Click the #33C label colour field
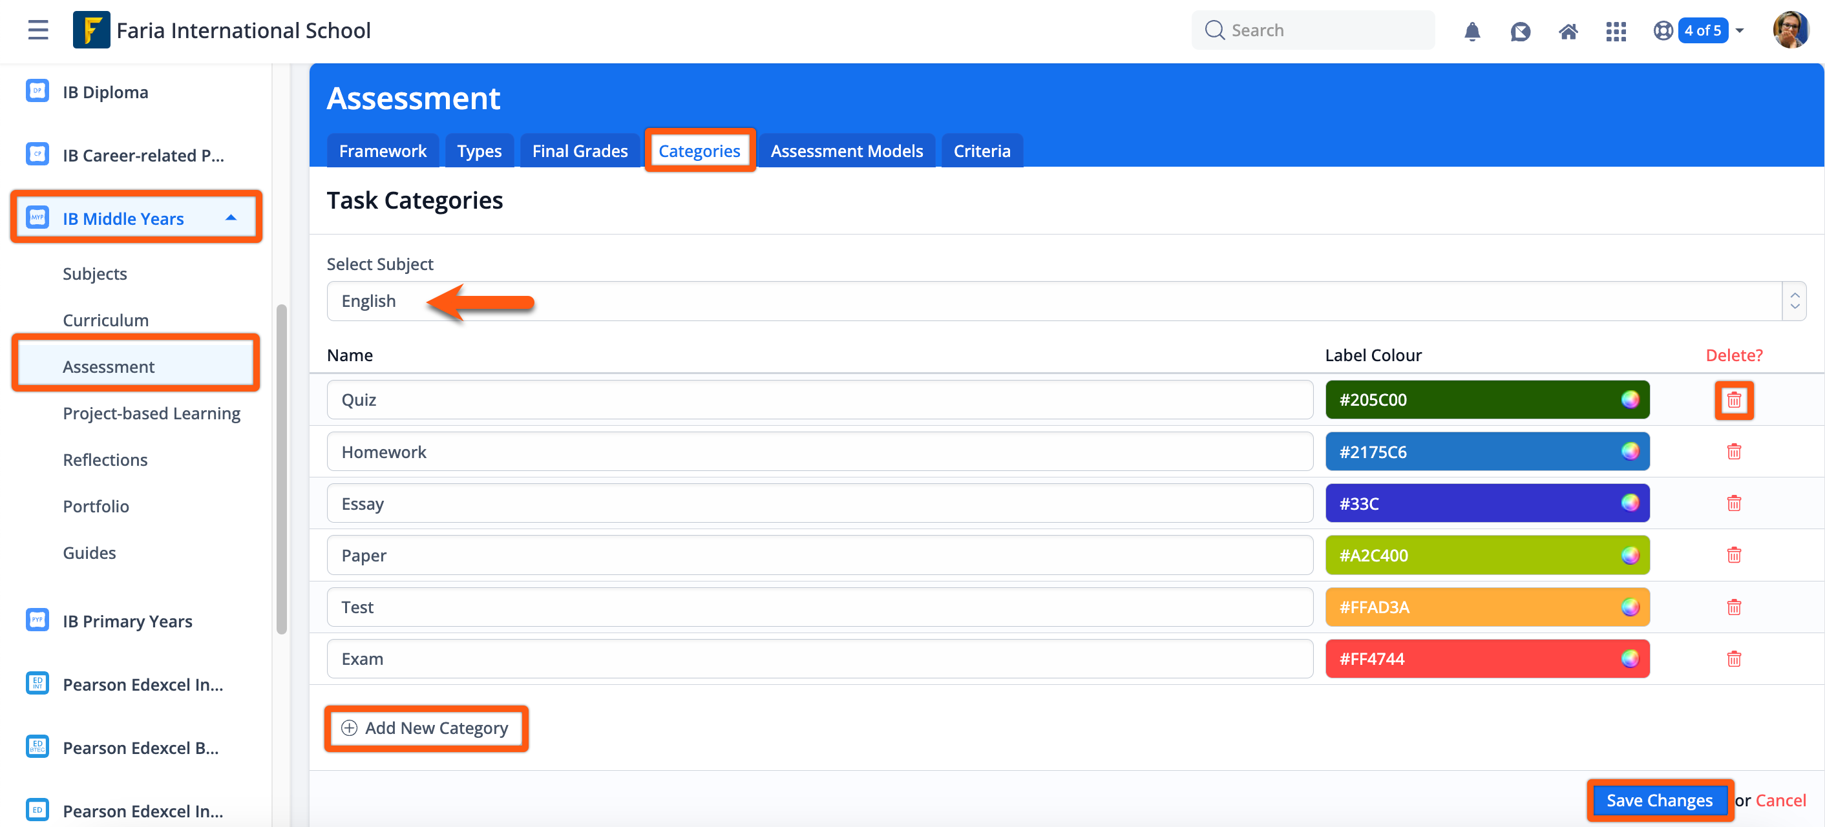This screenshot has height=827, width=1825. (1487, 503)
